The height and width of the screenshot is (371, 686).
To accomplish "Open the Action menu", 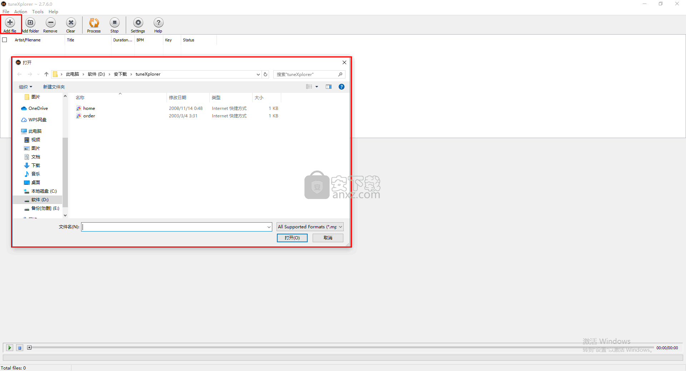I will 20,11.
